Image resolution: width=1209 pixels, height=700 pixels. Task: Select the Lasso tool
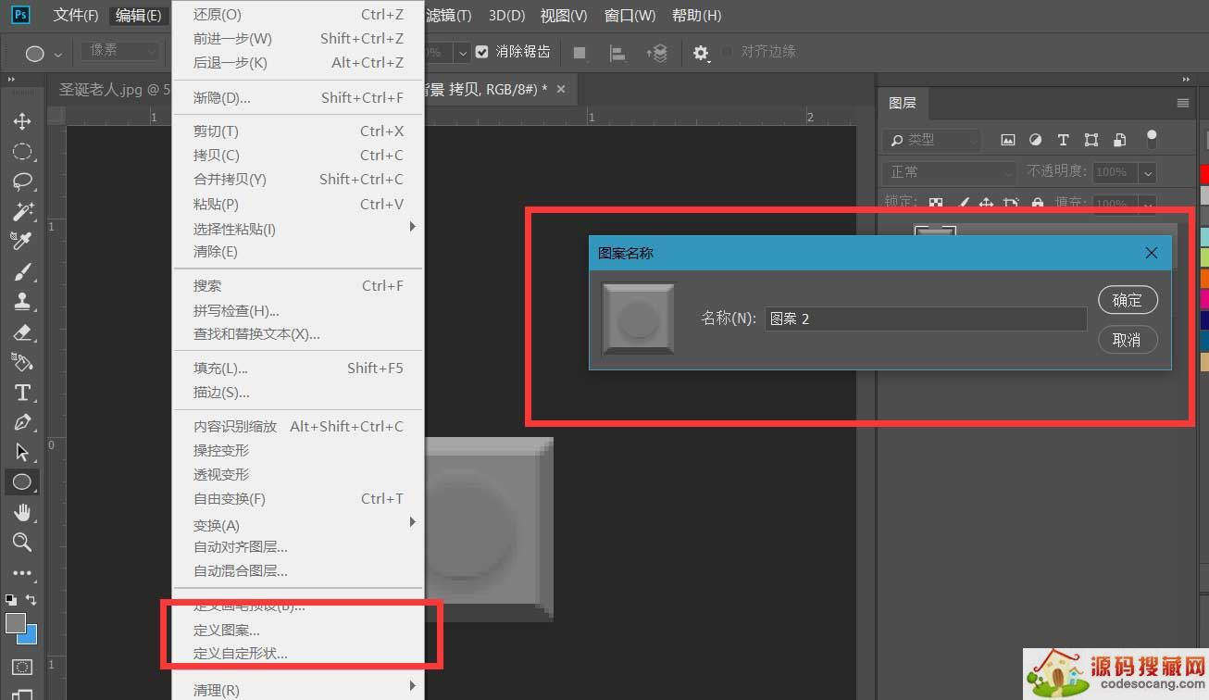[22, 181]
